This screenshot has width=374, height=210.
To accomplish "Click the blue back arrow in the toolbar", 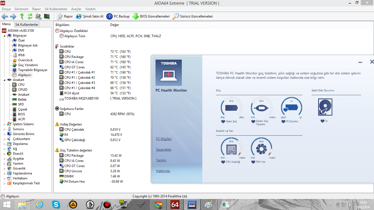I will (5, 16).
